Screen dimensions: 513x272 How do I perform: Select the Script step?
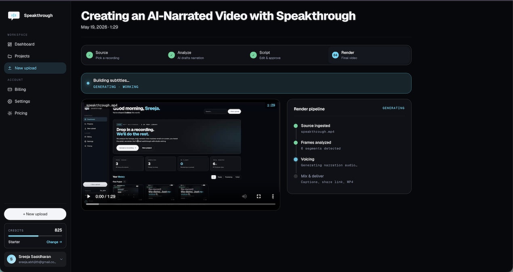pyautogui.click(x=286, y=55)
